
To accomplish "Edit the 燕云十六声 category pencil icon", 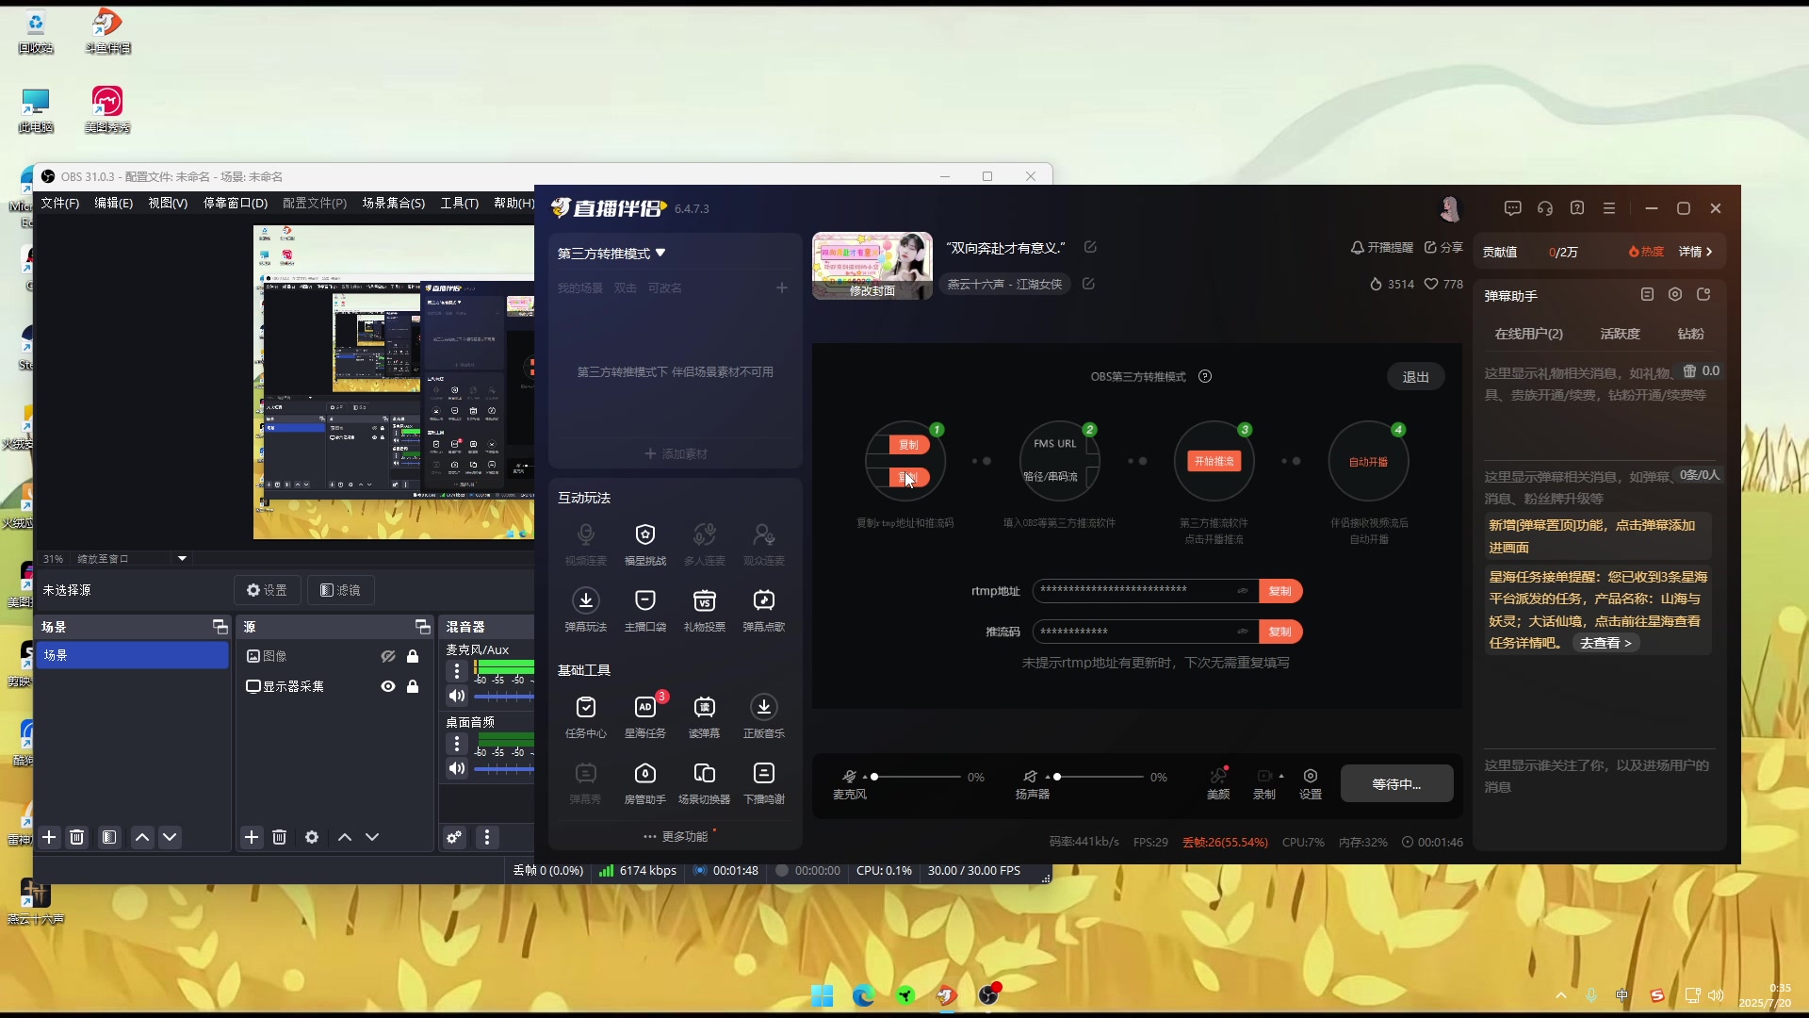I will point(1088,284).
